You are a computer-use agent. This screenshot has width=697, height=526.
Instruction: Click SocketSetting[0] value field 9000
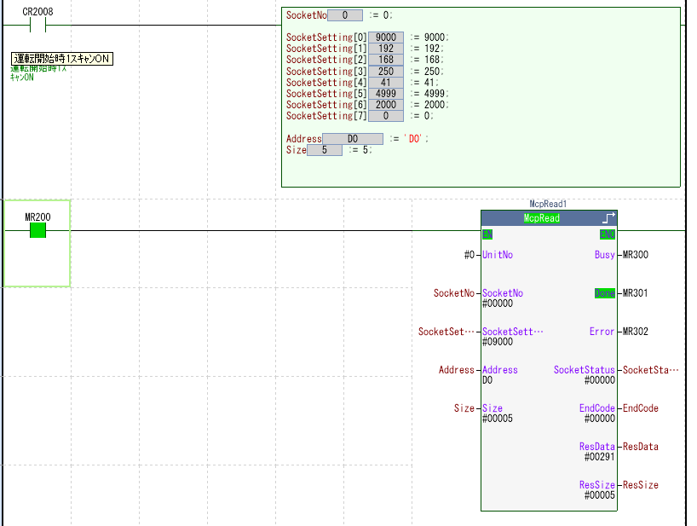click(x=385, y=38)
